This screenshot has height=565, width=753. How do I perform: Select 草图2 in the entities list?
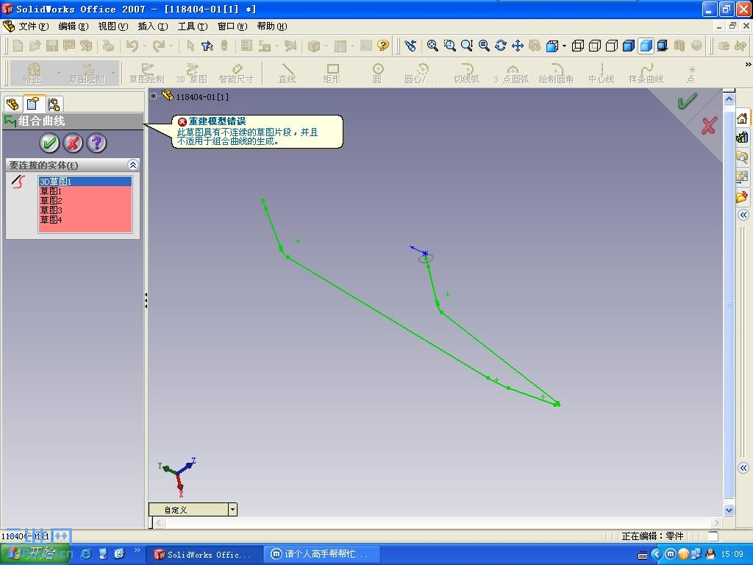(x=85, y=200)
